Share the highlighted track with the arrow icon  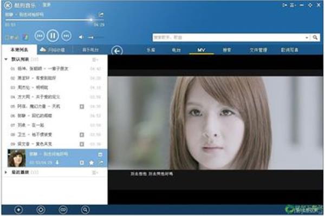click(x=101, y=163)
